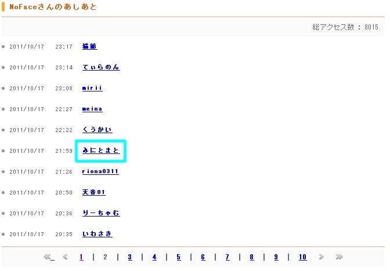Open page 7 in pagination

[228, 257]
